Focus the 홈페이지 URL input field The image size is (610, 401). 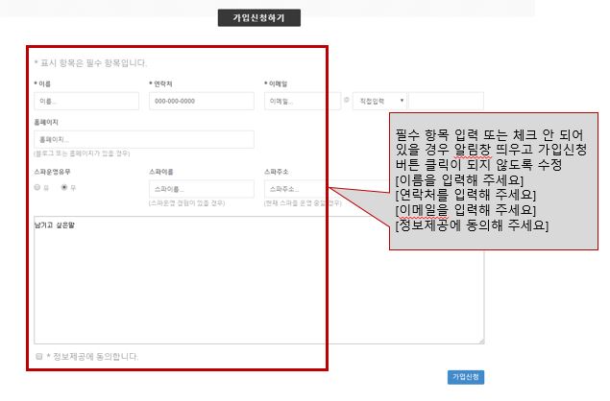144,140
